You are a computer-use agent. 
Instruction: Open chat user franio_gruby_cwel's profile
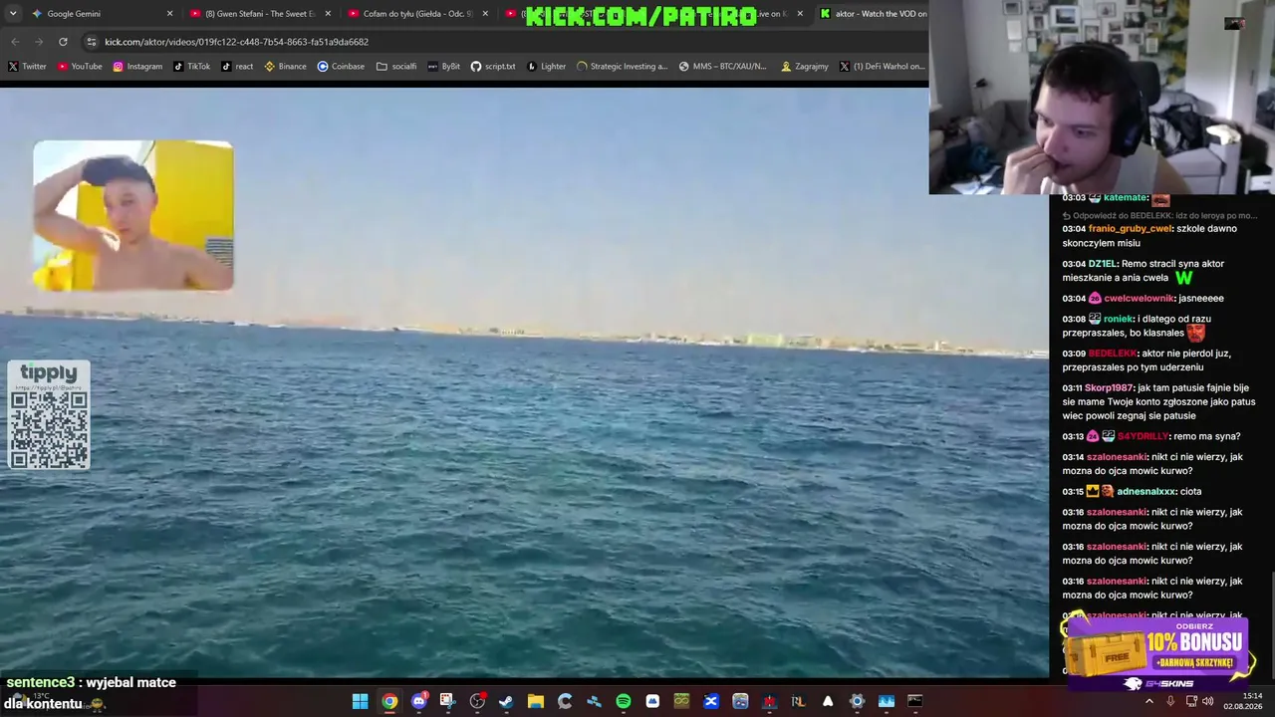tap(1131, 229)
